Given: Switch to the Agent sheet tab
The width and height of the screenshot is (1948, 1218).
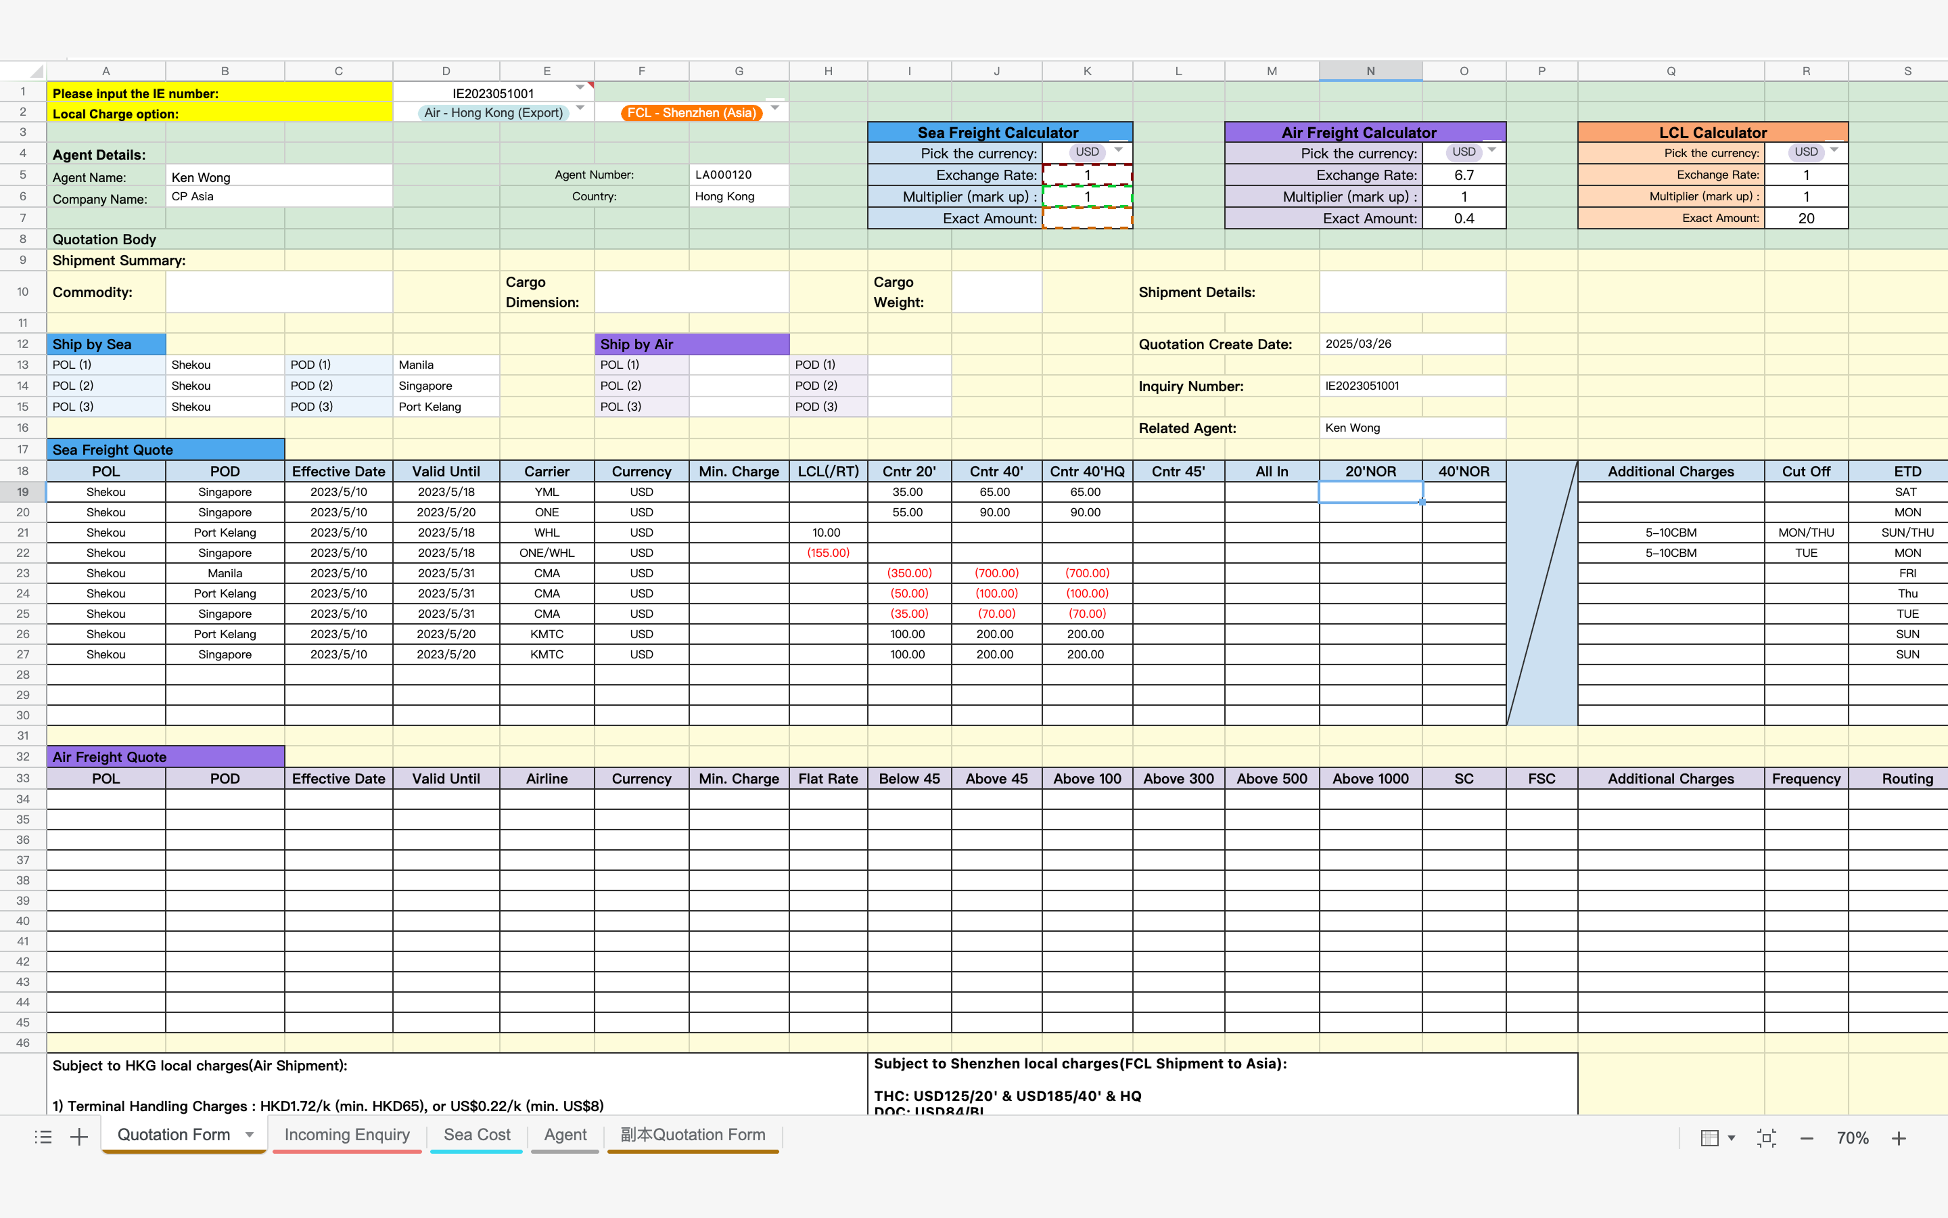Looking at the screenshot, I should point(565,1135).
